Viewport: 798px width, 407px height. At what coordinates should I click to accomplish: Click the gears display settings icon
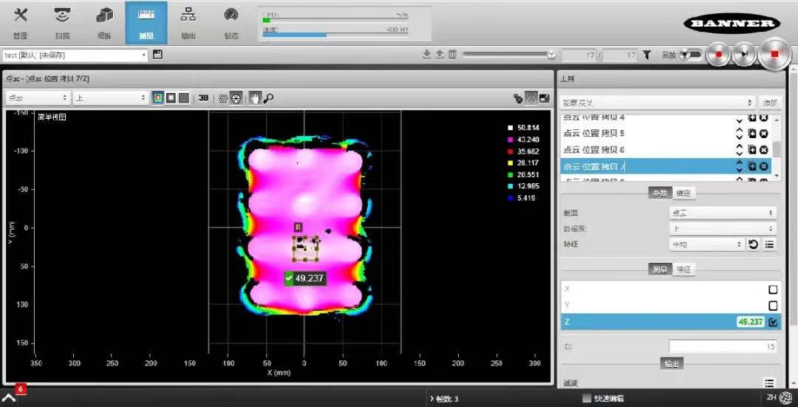point(518,98)
